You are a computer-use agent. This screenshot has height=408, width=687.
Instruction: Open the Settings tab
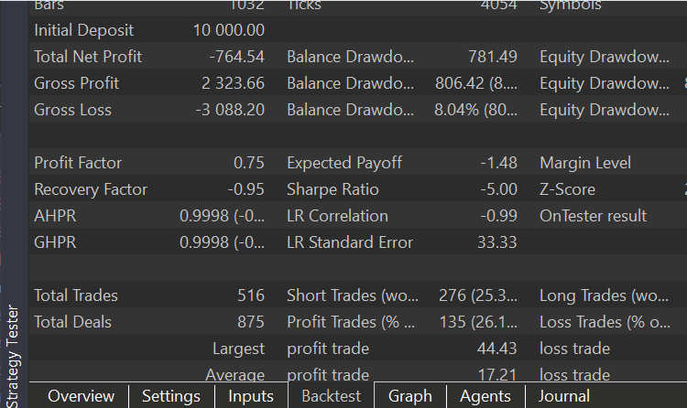(171, 396)
